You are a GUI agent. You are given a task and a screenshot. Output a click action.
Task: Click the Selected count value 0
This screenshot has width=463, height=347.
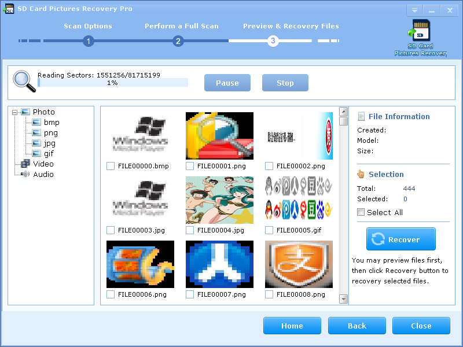tap(406, 199)
